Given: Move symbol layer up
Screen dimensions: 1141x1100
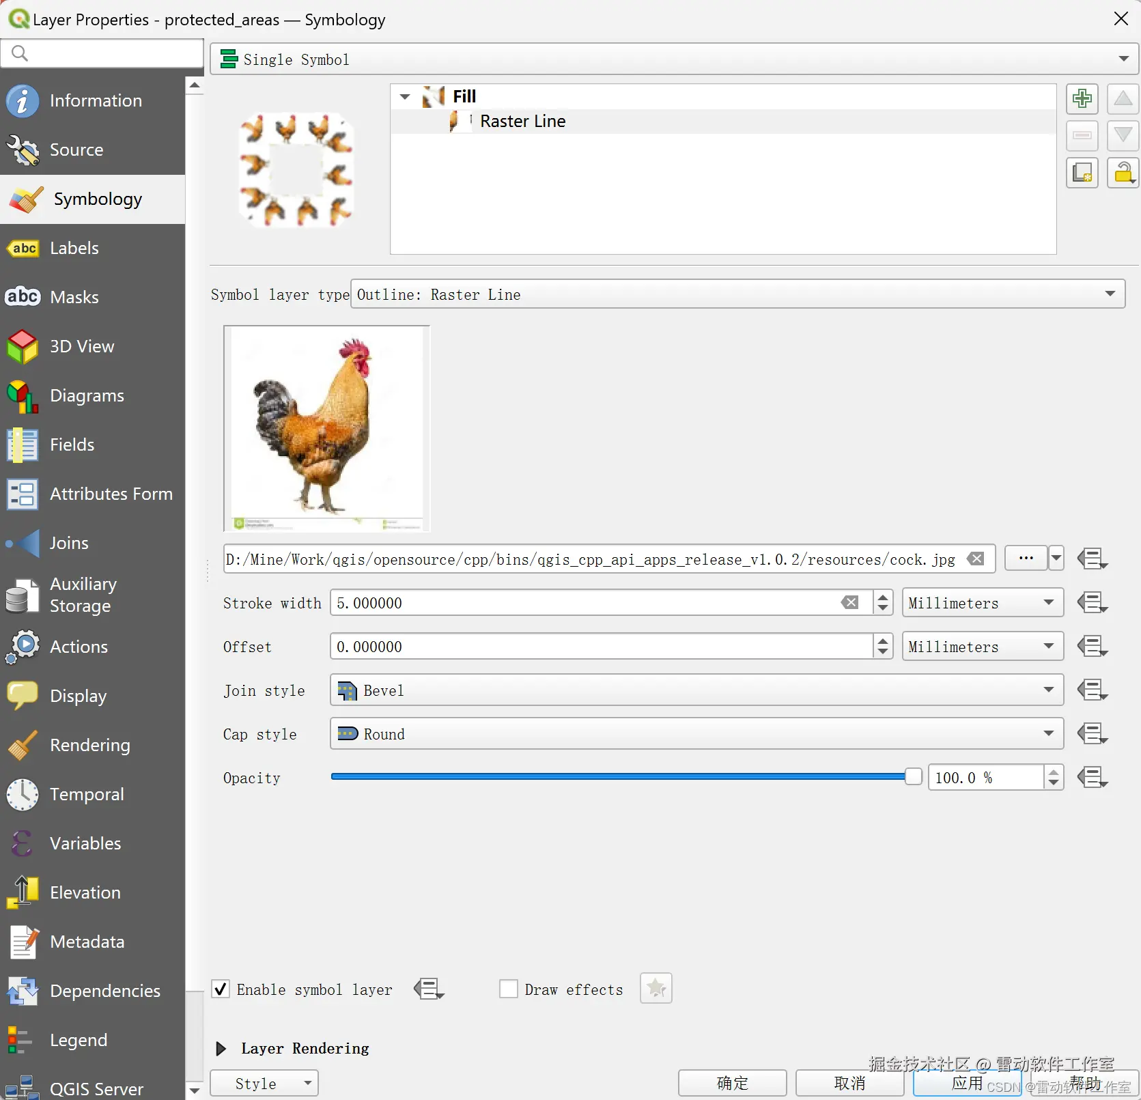Looking at the screenshot, I should pos(1123,99).
